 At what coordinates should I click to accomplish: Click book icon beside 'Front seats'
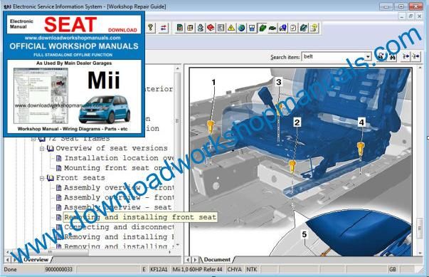(50, 178)
